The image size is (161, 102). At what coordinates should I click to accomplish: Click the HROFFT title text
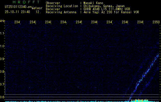coord(26,2)
